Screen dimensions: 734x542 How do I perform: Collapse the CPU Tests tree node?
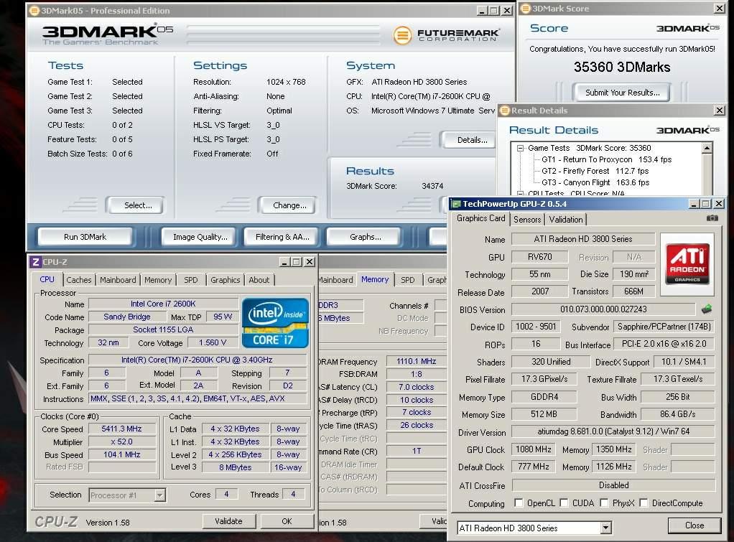tap(520, 193)
